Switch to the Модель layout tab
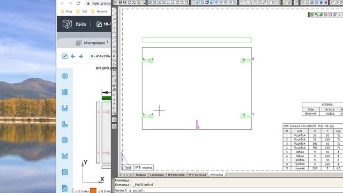Screen dimensions: 343x193 point(141,175)
